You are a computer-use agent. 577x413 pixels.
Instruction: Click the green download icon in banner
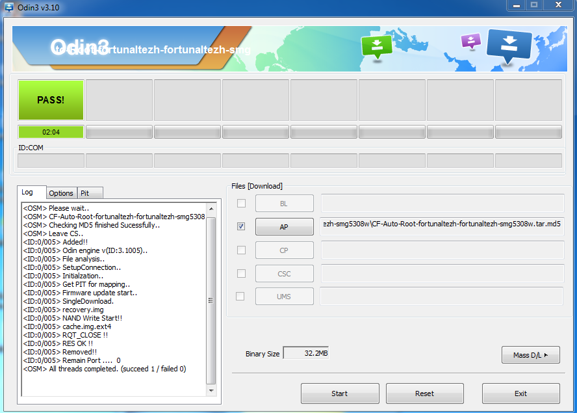376,47
